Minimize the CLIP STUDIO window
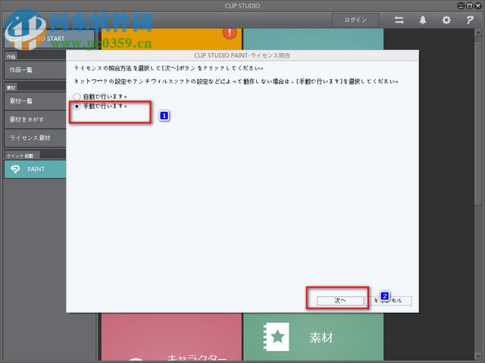 [461, 5]
